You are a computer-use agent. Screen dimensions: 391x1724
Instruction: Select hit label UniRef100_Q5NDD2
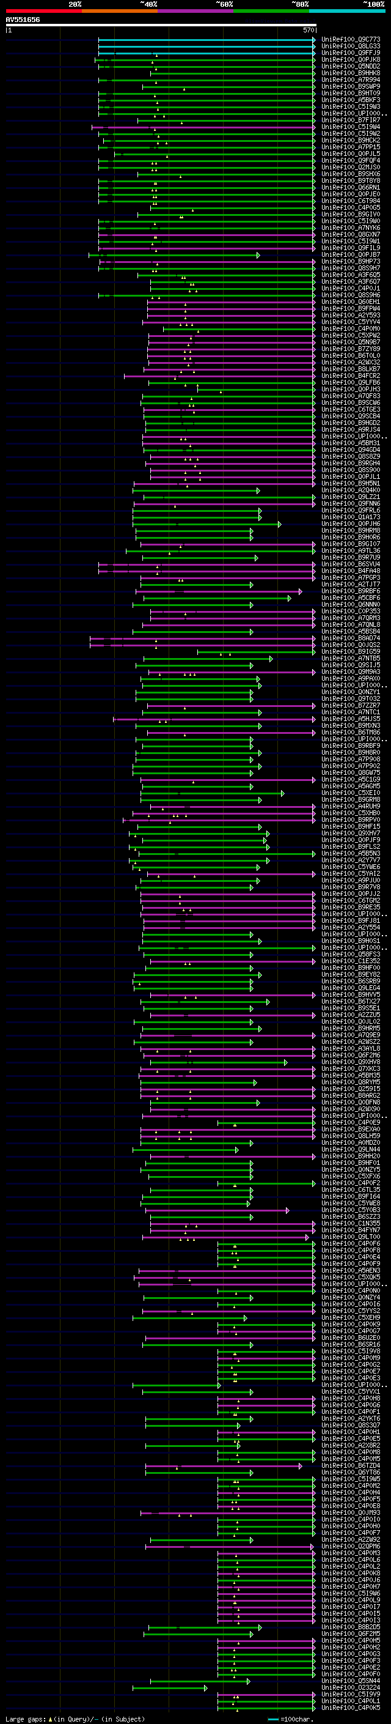click(351, 66)
